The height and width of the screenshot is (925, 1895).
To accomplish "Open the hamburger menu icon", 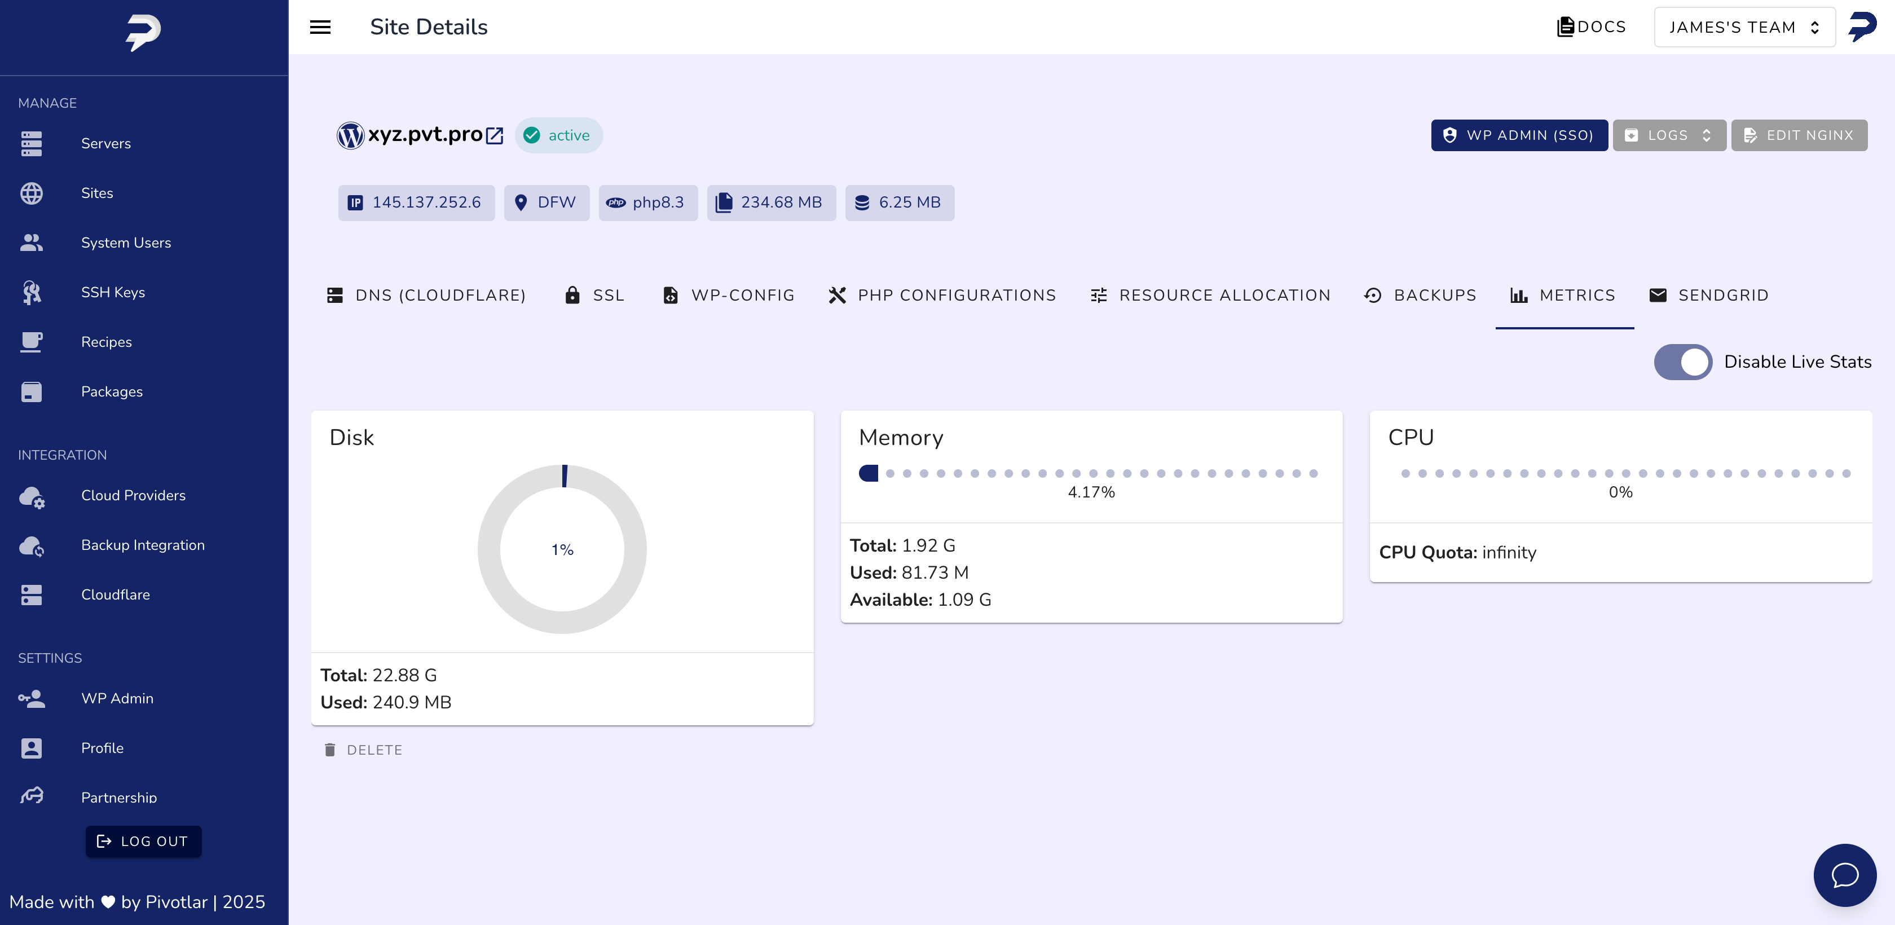I will pyautogui.click(x=320, y=27).
